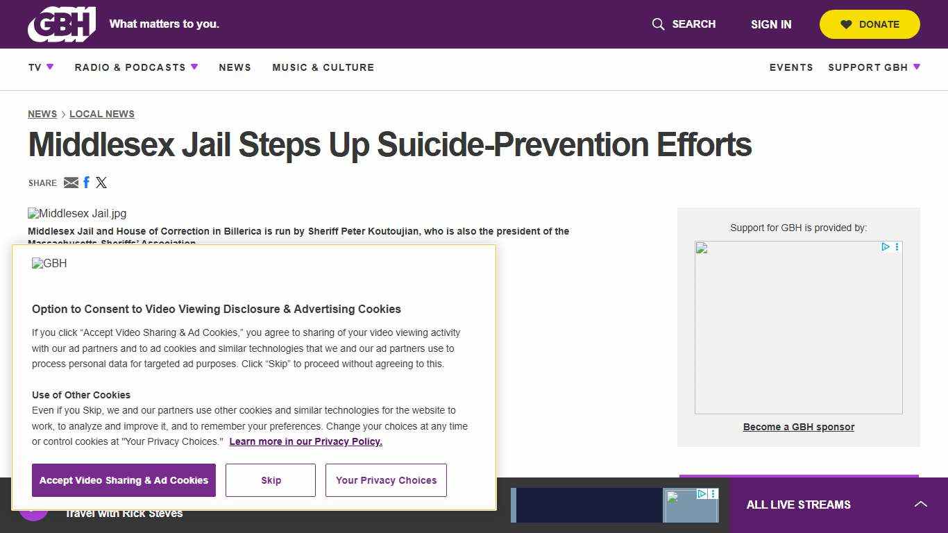Open the Music & Culture section
Image resolution: width=948 pixels, height=533 pixels.
pyautogui.click(x=323, y=67)
